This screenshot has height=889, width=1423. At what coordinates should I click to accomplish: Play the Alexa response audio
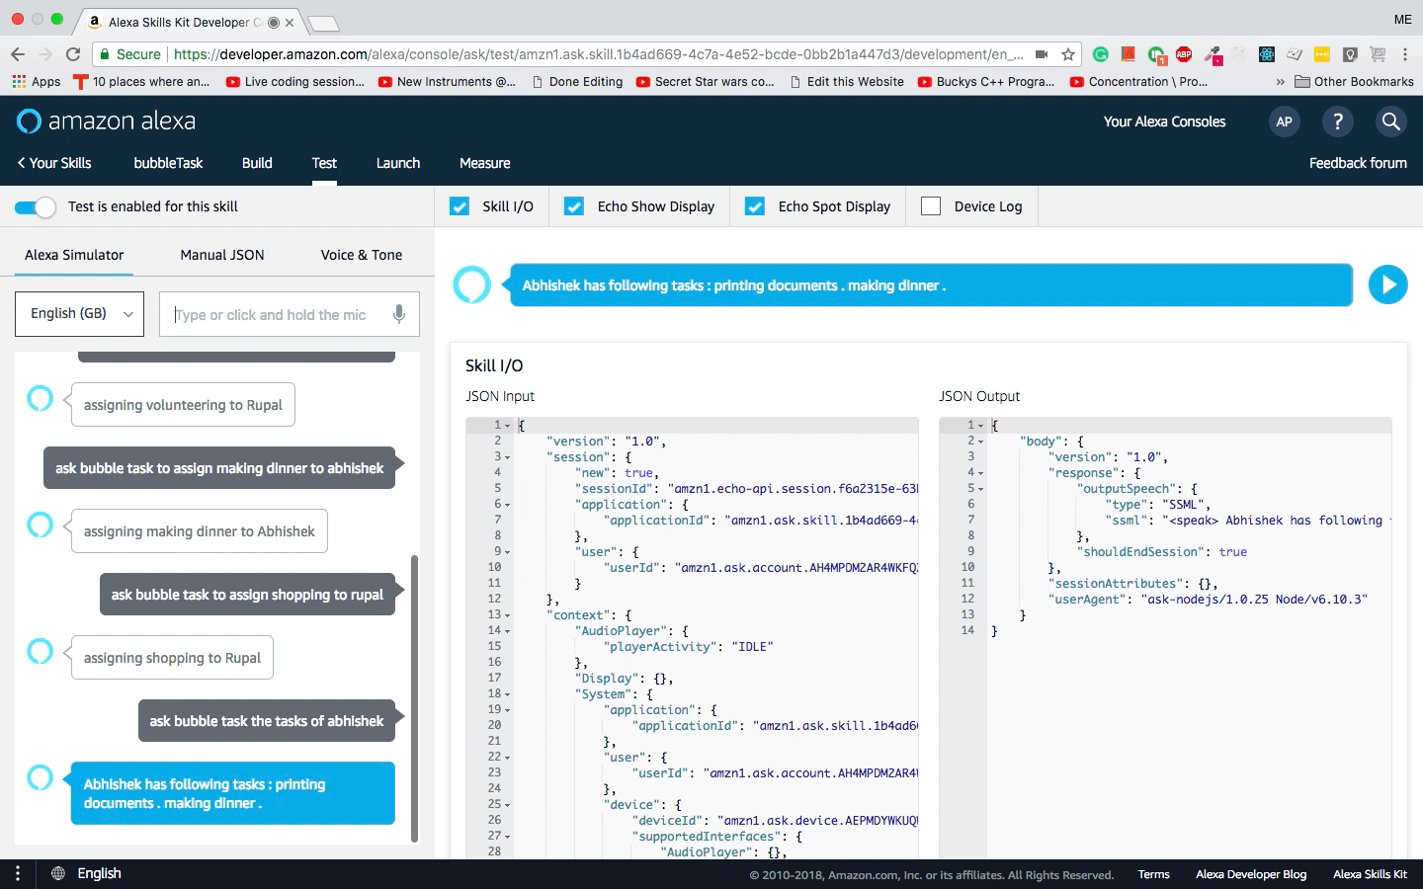coord(1387,284)
